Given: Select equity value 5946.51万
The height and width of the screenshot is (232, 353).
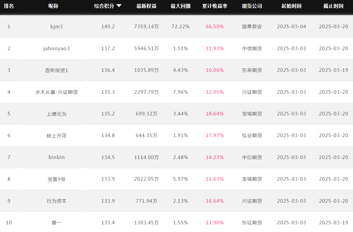Looking at the screenshot, I should tap(146, 48).
